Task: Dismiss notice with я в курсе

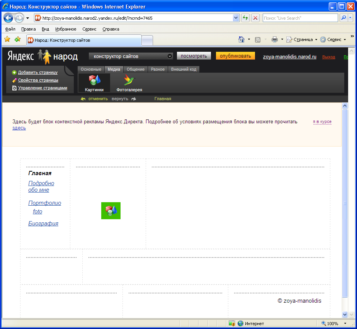Action: click(x=322, y=122)
